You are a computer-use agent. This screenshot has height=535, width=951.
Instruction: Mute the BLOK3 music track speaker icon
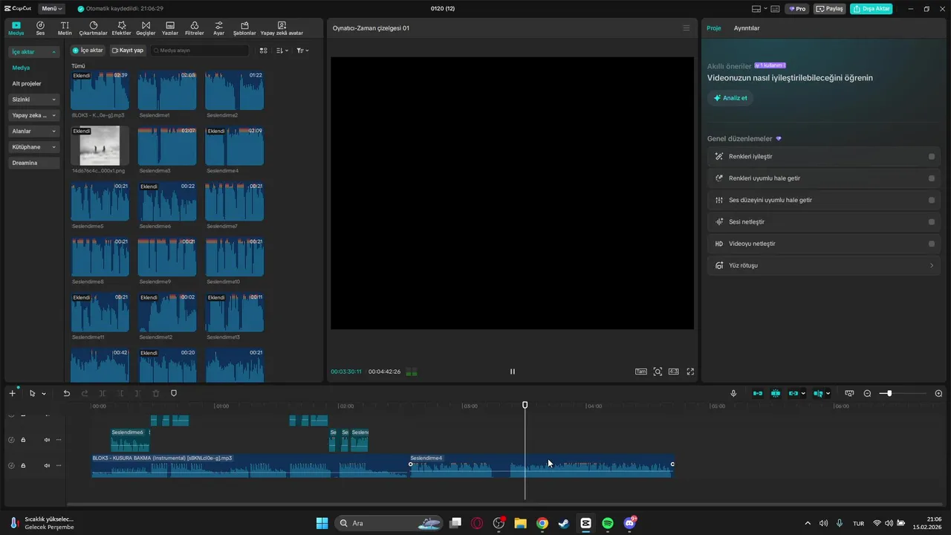pyautogui.click(x=47, y=465)
